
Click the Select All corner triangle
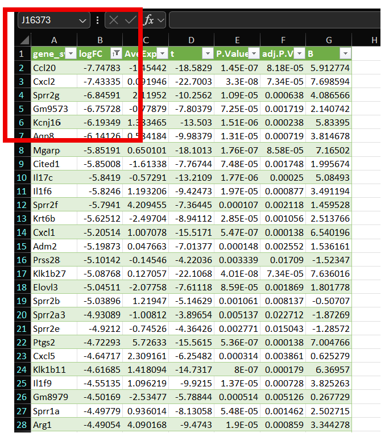(x=24, y=40)
